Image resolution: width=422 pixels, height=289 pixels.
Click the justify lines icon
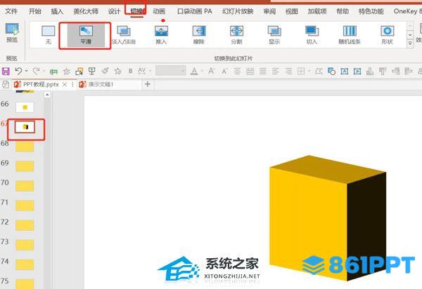point(262,71)
